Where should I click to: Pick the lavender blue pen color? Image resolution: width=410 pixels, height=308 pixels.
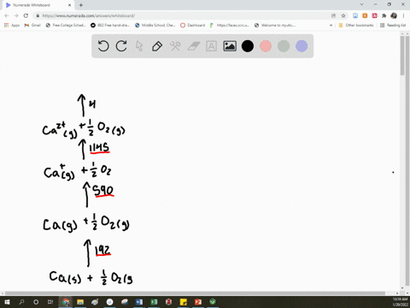pos(302,46)
